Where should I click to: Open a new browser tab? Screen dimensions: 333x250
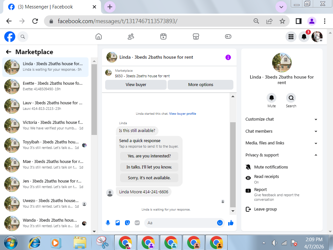coord(110,7)
